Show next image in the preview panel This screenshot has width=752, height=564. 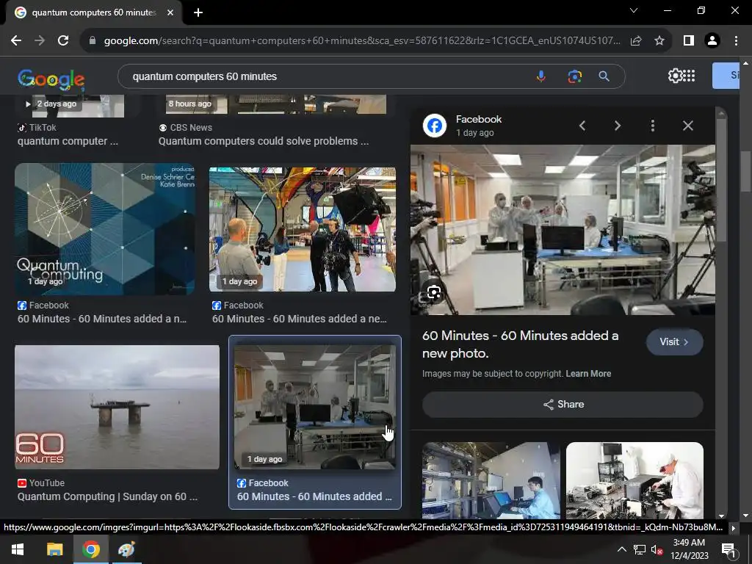[x=617, y=126]
